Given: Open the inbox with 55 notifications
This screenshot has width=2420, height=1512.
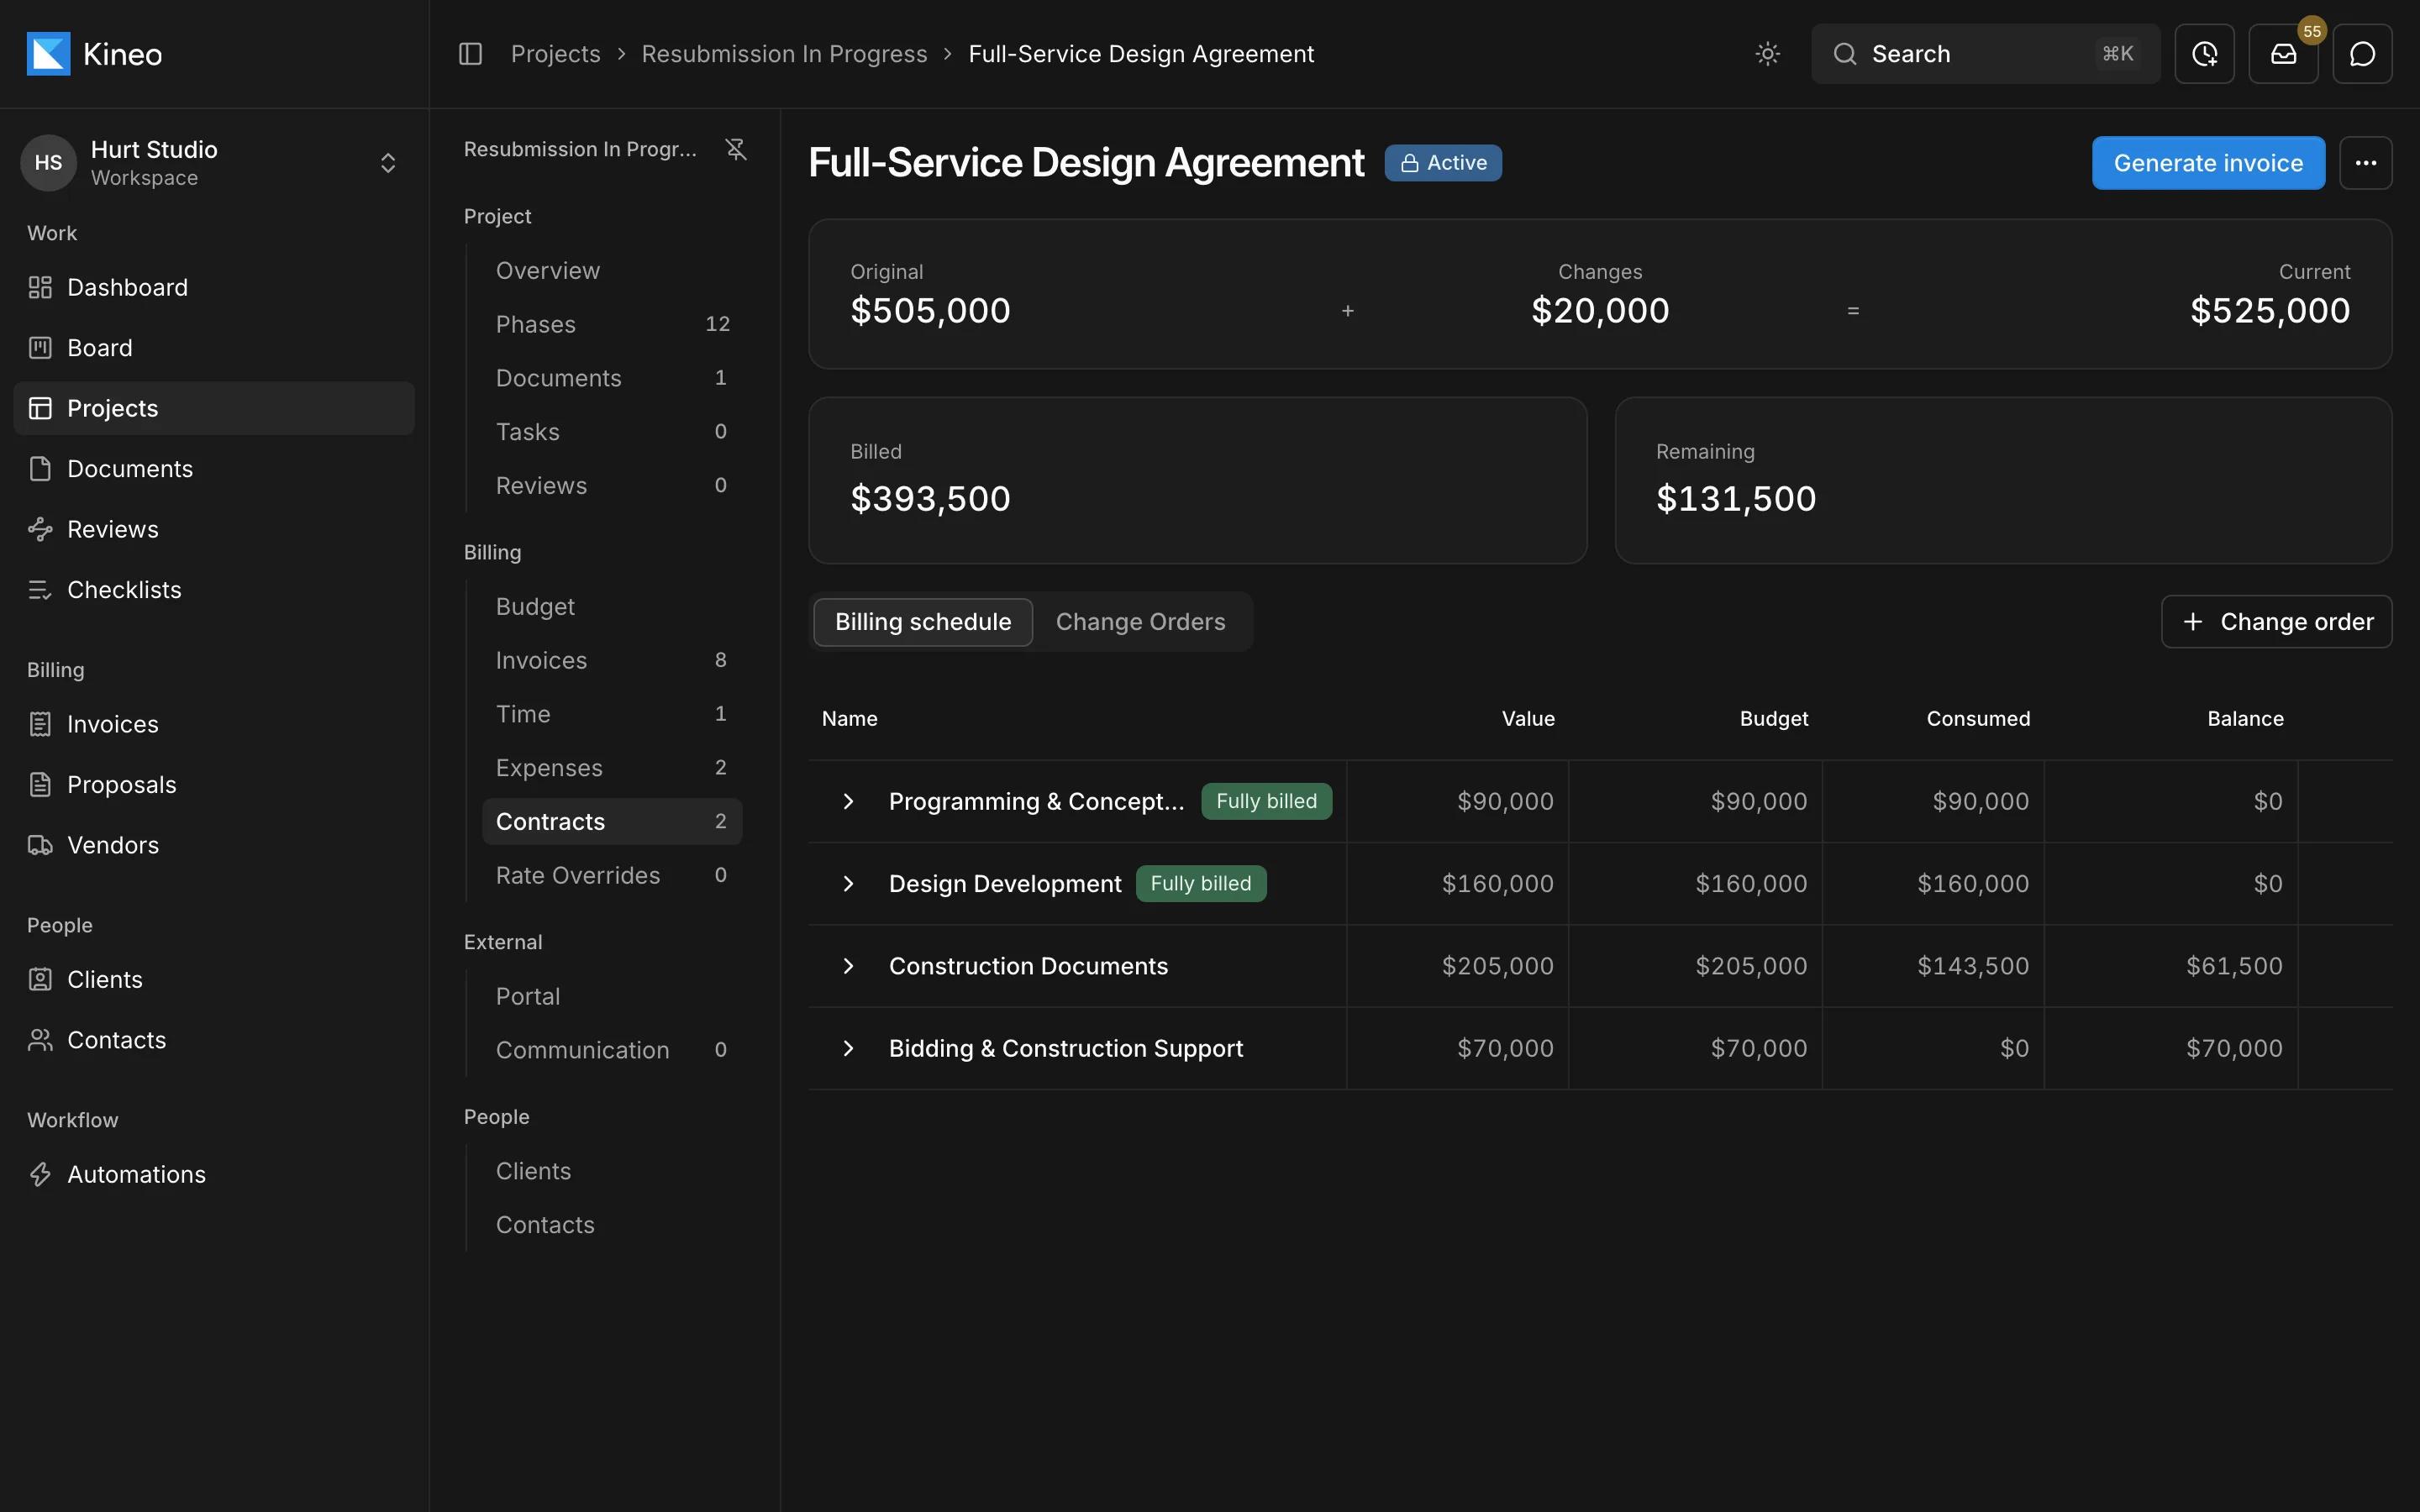Looking at the screenshot, I should [2283, 54].
